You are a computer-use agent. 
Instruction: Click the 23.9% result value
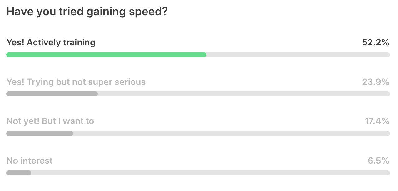pos(376,82)
